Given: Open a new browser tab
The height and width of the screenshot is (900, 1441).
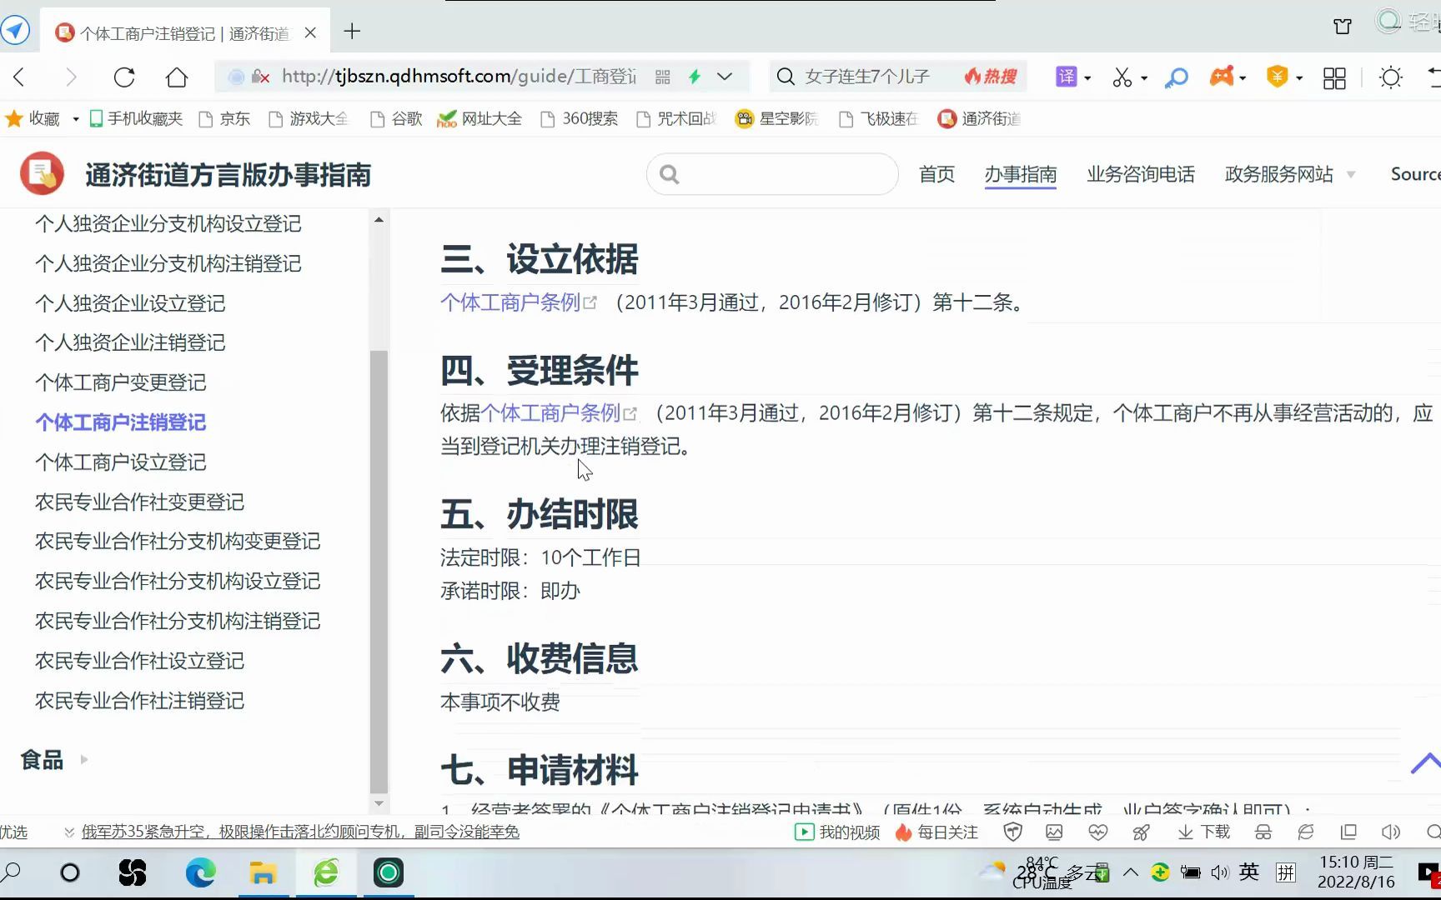Looking at the screenshot, I should point(352,32).
